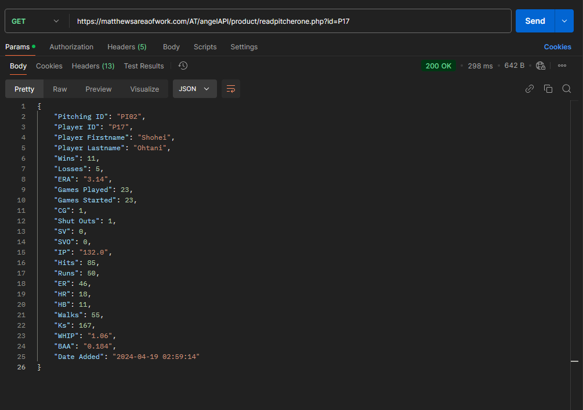Switch to the Authorization tab
The image size is (583, 410).
pyautogui.click(x=71, y=47)
